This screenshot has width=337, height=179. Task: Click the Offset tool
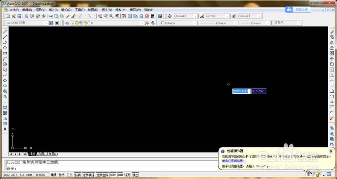pos(332,48)
